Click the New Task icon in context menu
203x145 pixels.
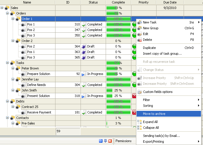click(140, 22)
